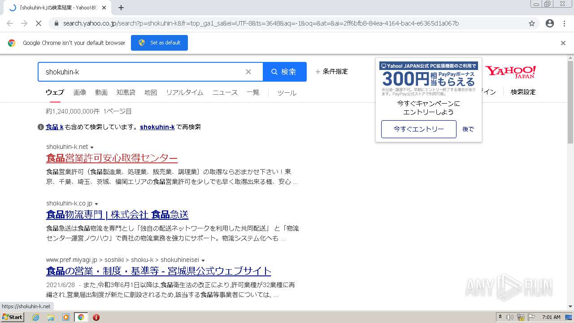Open 条件指定 advanced search options

click(x=331, y=71)
